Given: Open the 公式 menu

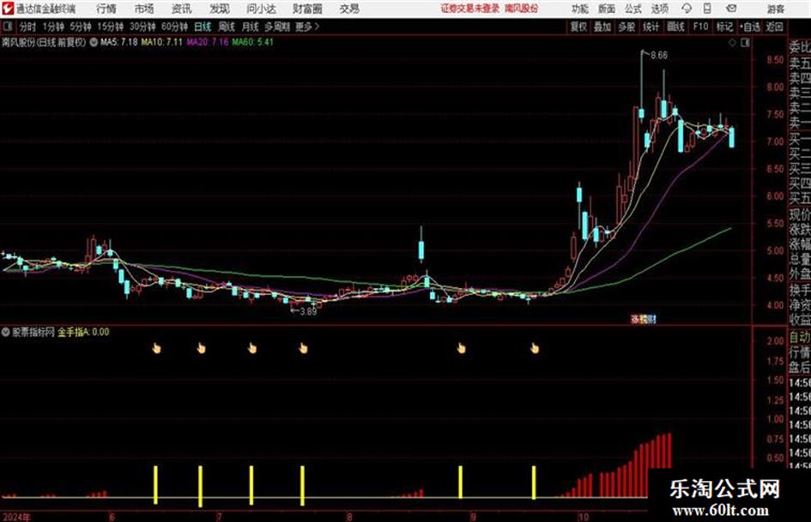Looking at the screenshot, I should (633, 9).
